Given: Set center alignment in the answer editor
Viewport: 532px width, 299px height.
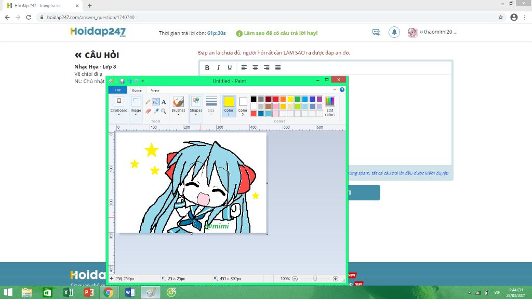Looking at the screenshot, I should pyautogui.click(x=255, y=68).
